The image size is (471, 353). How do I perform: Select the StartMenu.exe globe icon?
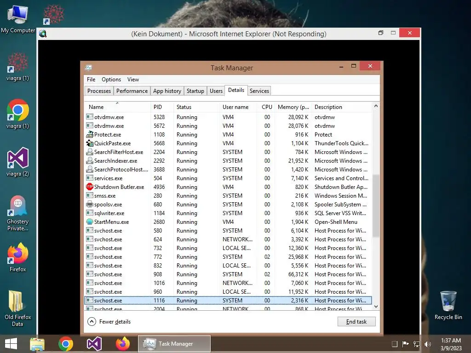pyautogui.click(x=90, y=222)
